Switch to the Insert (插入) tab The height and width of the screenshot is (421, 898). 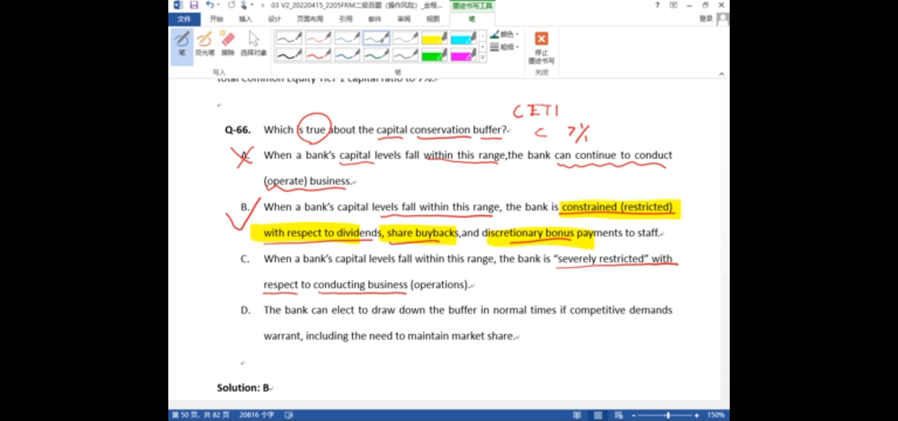click(x=245, y=19)
